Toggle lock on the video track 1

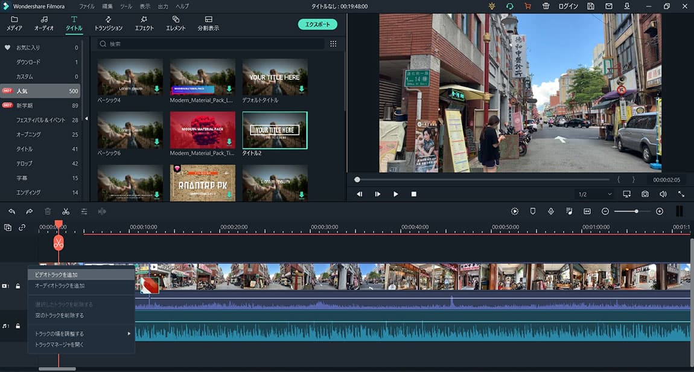tap(18, 286)
